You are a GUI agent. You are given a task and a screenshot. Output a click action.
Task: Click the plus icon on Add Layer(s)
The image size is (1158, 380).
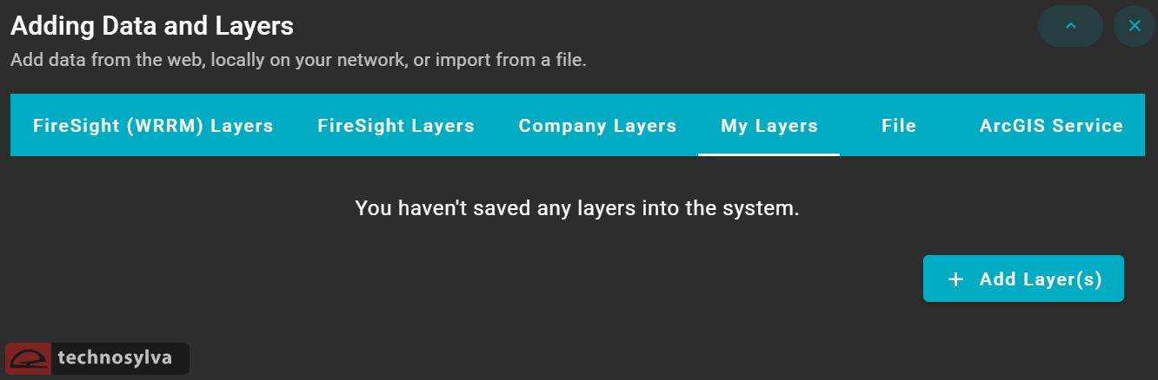[x=955, y=279]
